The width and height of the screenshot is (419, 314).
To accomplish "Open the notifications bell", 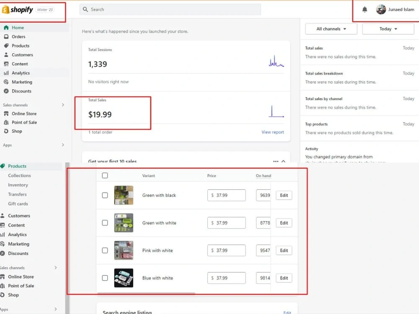I will (x=365, y=10).
